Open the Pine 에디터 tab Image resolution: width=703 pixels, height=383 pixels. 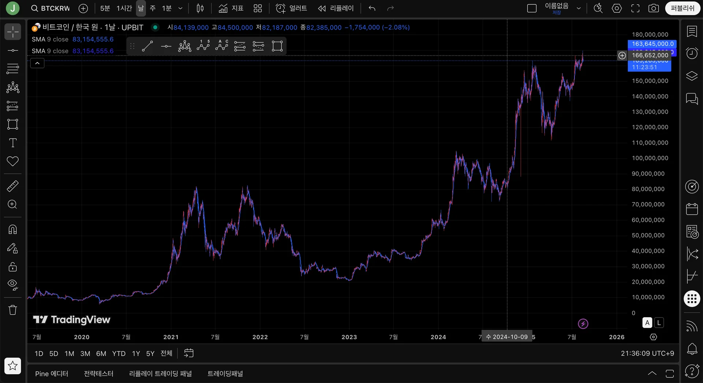tap(52, 373)
